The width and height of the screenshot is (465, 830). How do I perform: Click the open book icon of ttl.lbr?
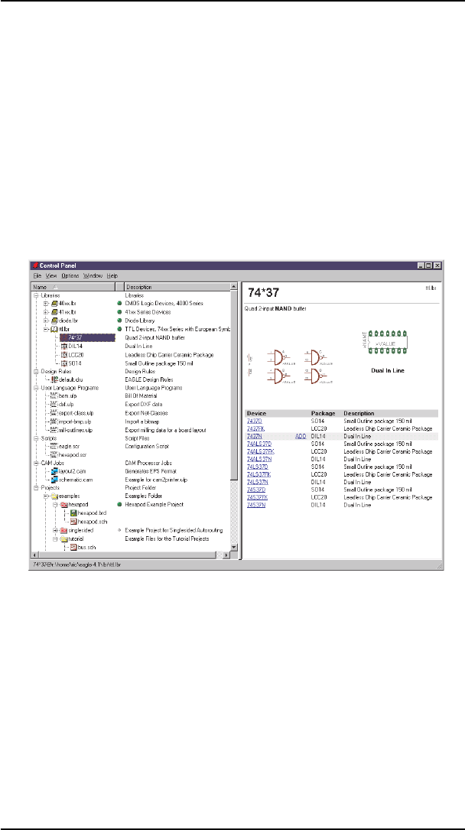pyautogui.click(x=54, y=329)
